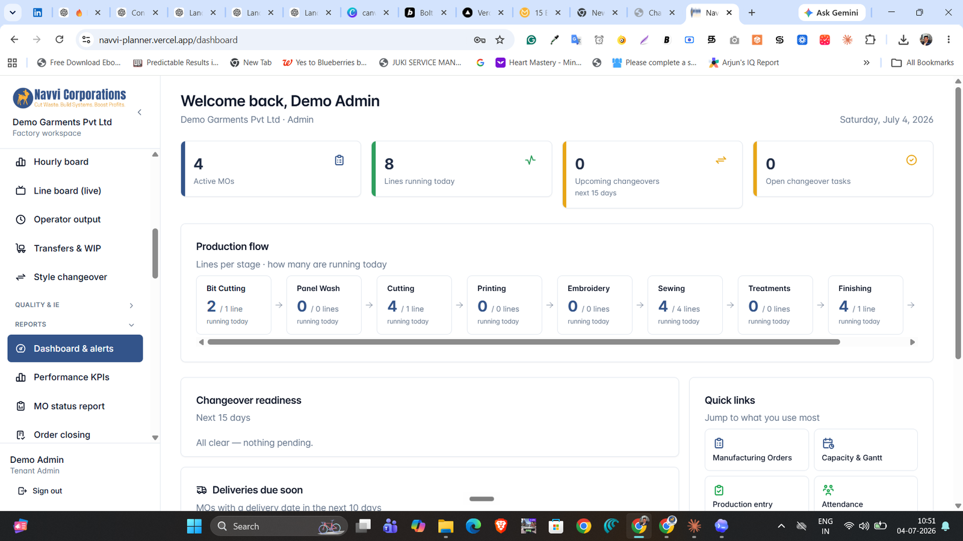Open the Chrome menu three dots
Screen dimensions: 963x541
[x=949, y=40]
